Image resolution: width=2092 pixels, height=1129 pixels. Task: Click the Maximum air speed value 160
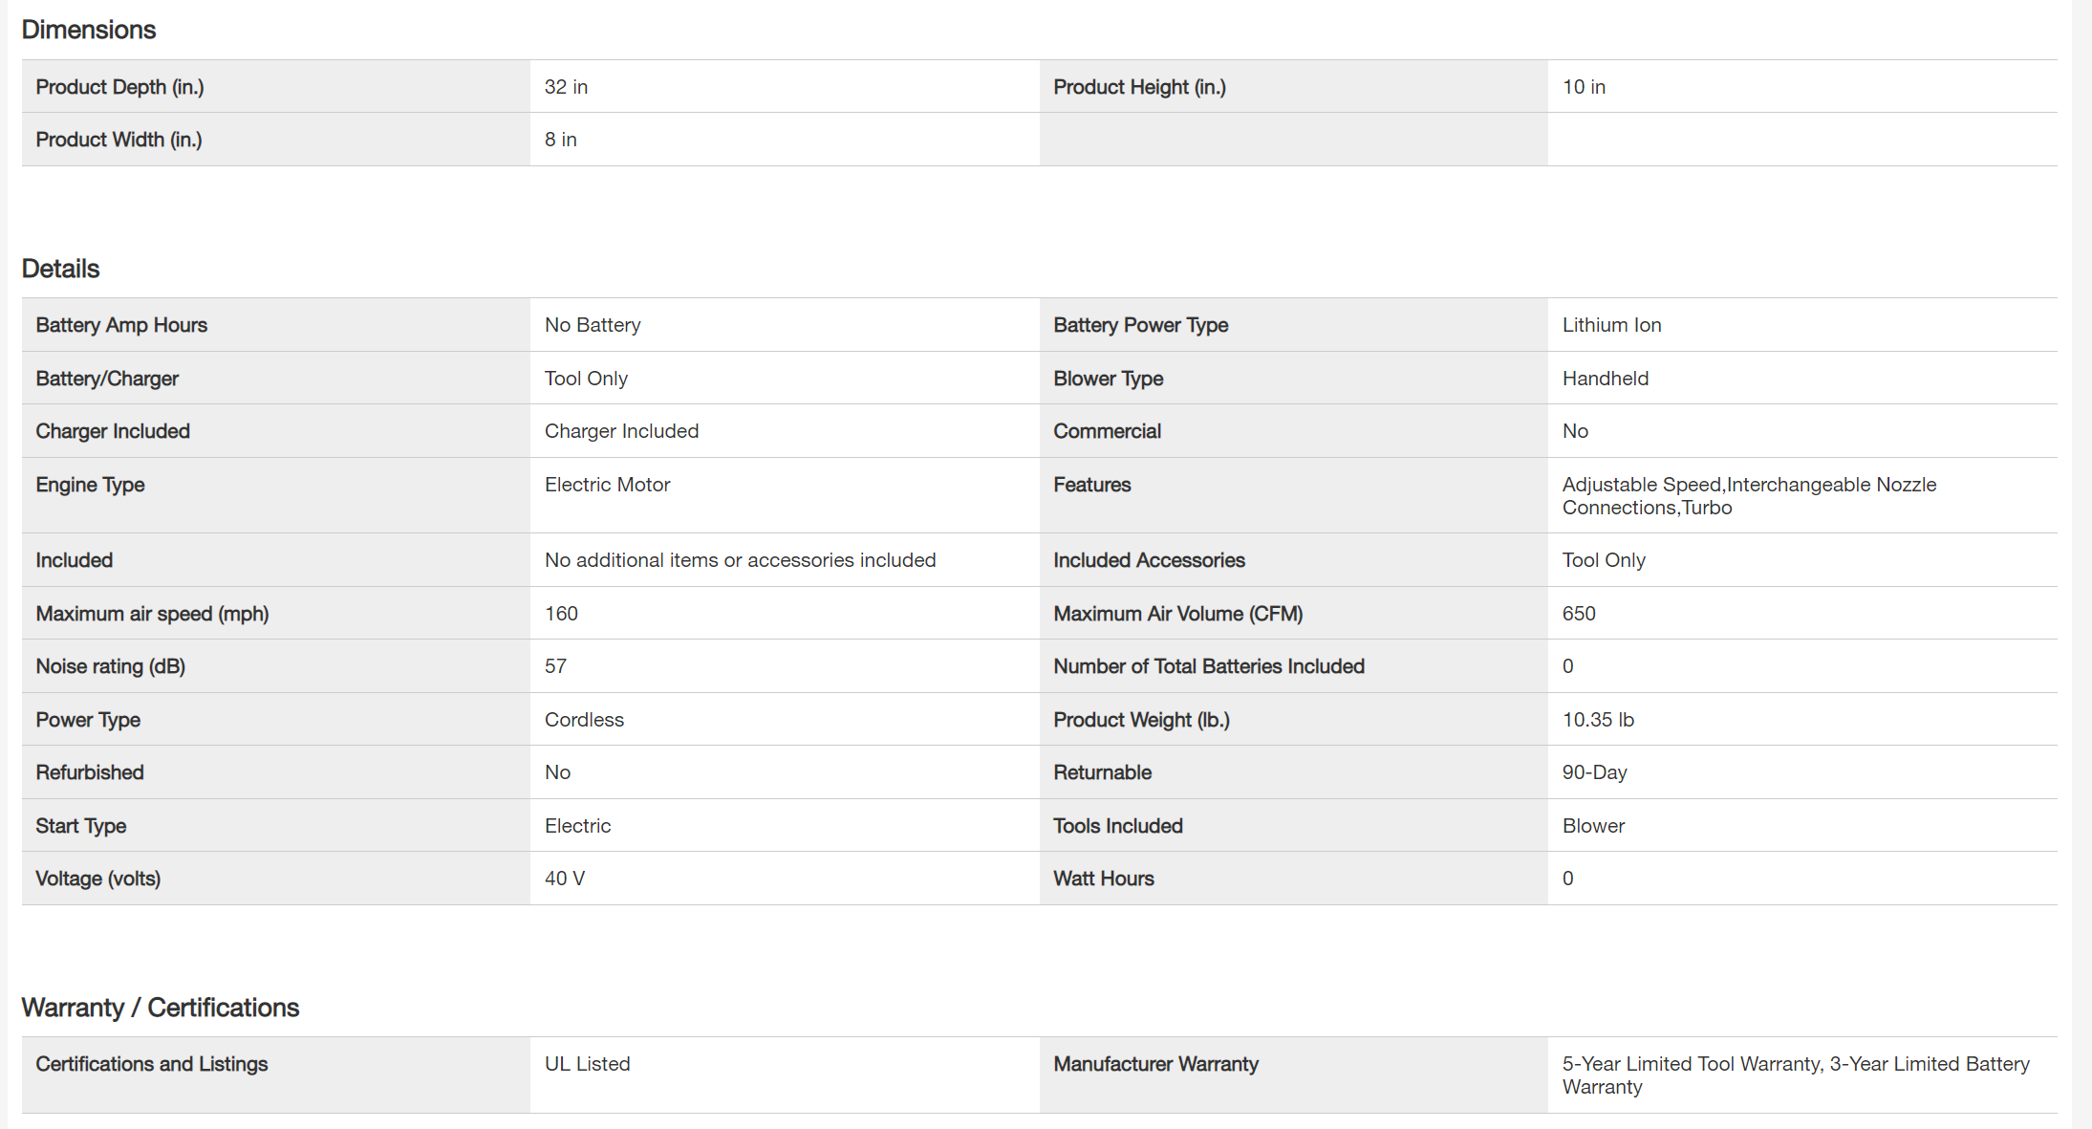561,614
